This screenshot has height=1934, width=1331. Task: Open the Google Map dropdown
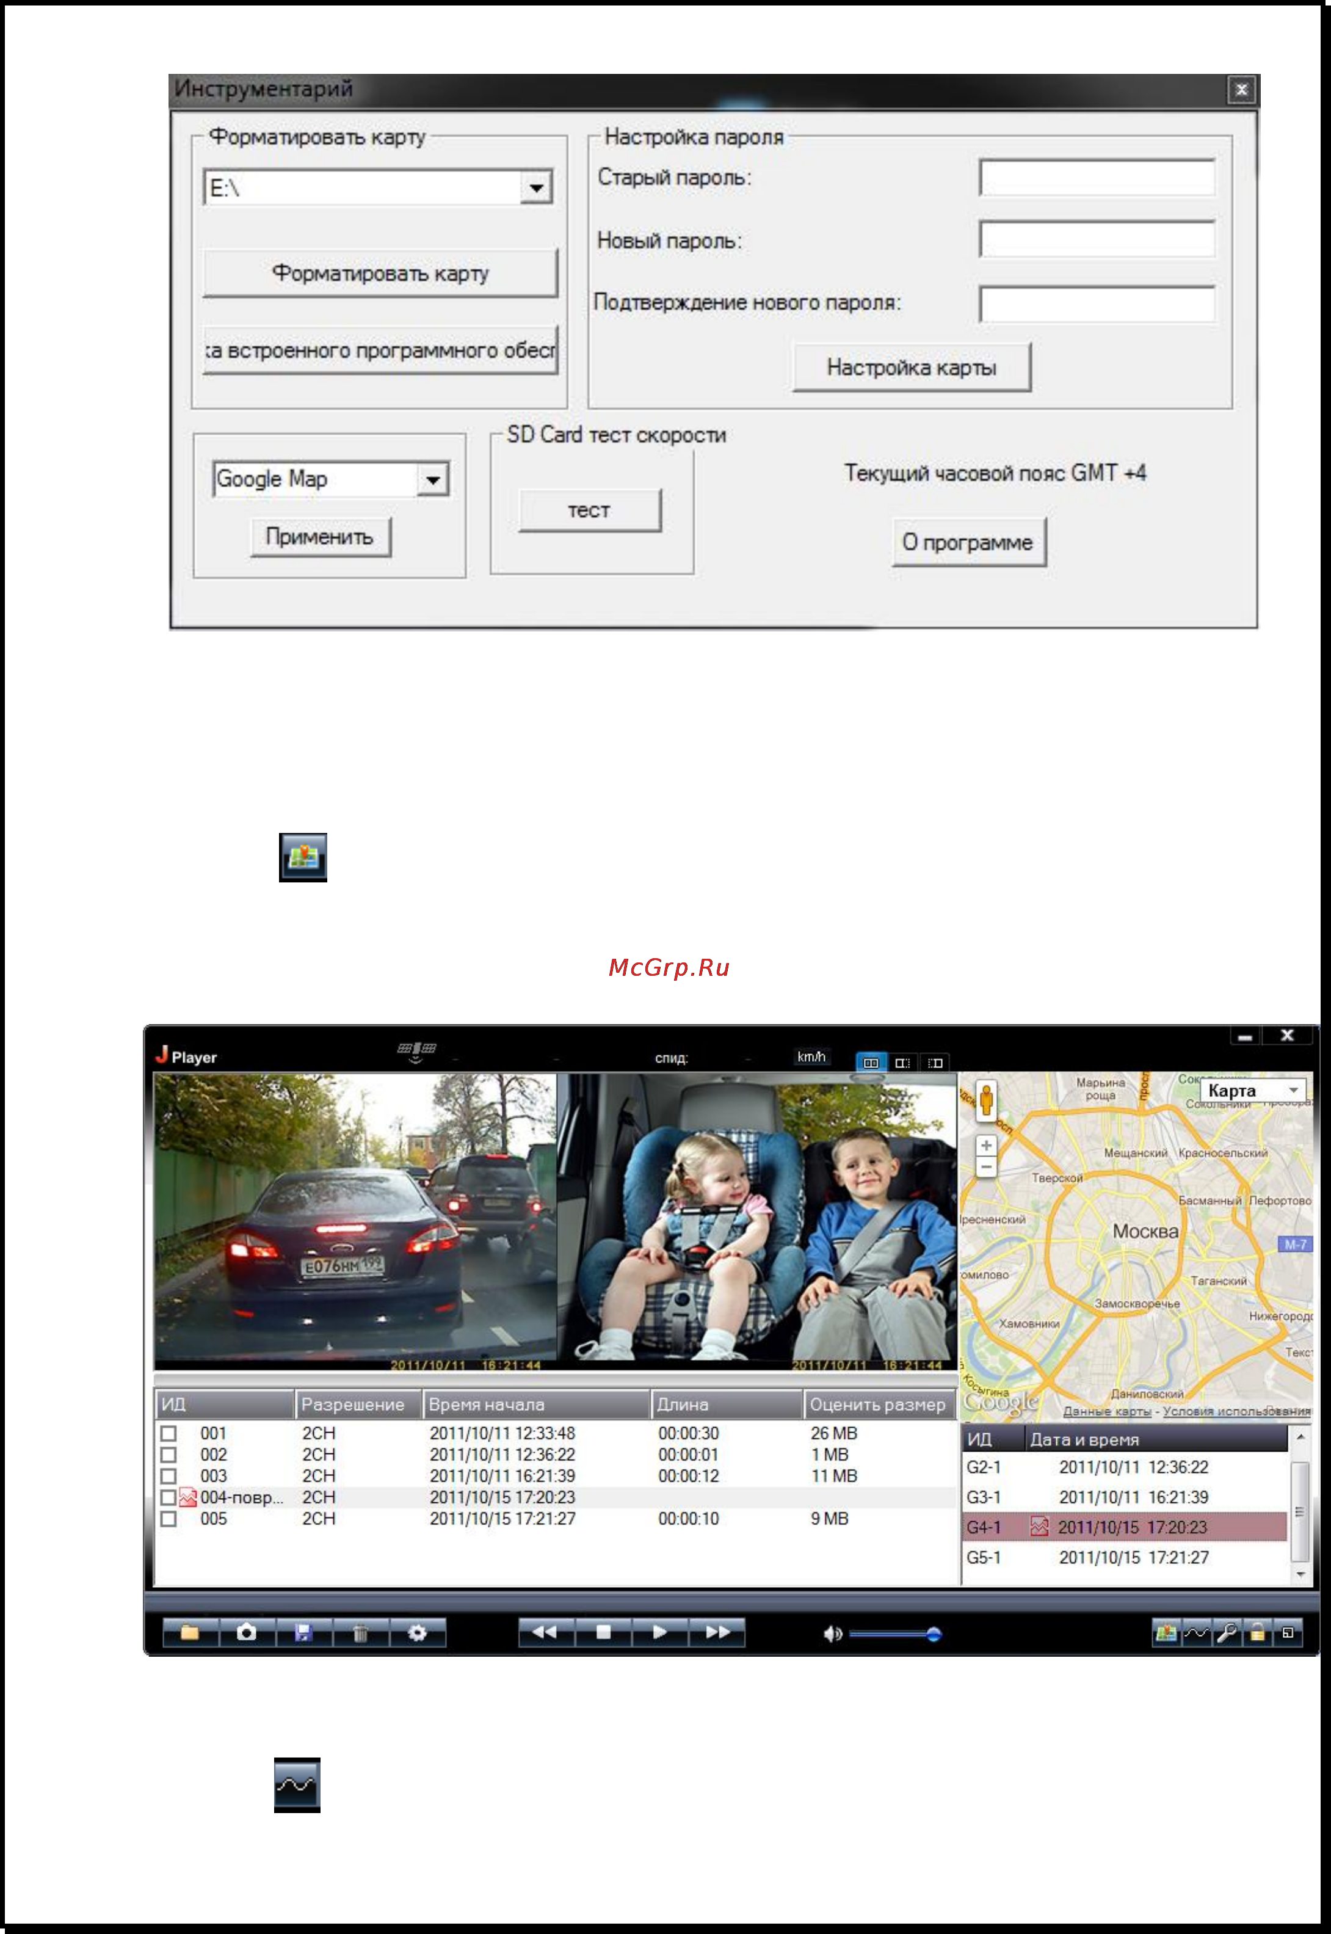(433, 479)
